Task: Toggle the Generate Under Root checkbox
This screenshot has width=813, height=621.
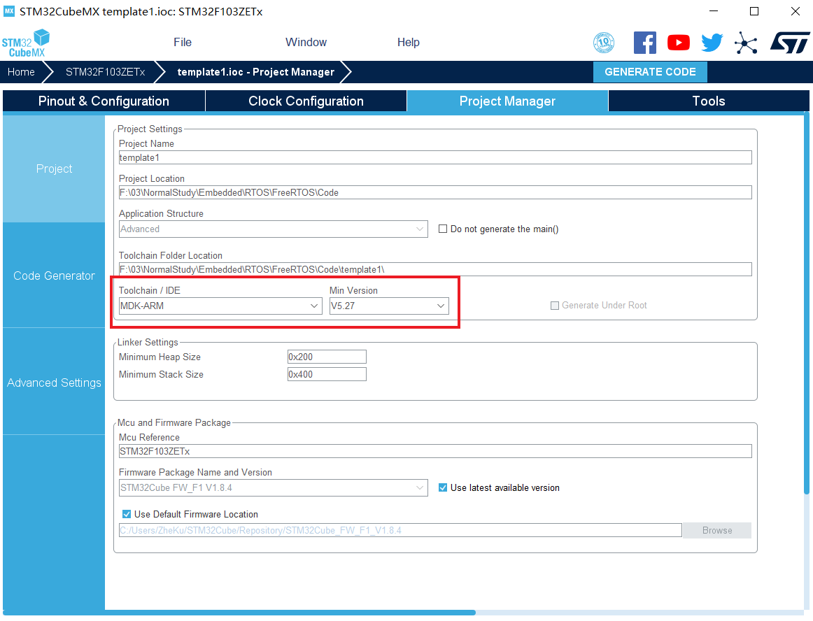Action: point(555,306)
